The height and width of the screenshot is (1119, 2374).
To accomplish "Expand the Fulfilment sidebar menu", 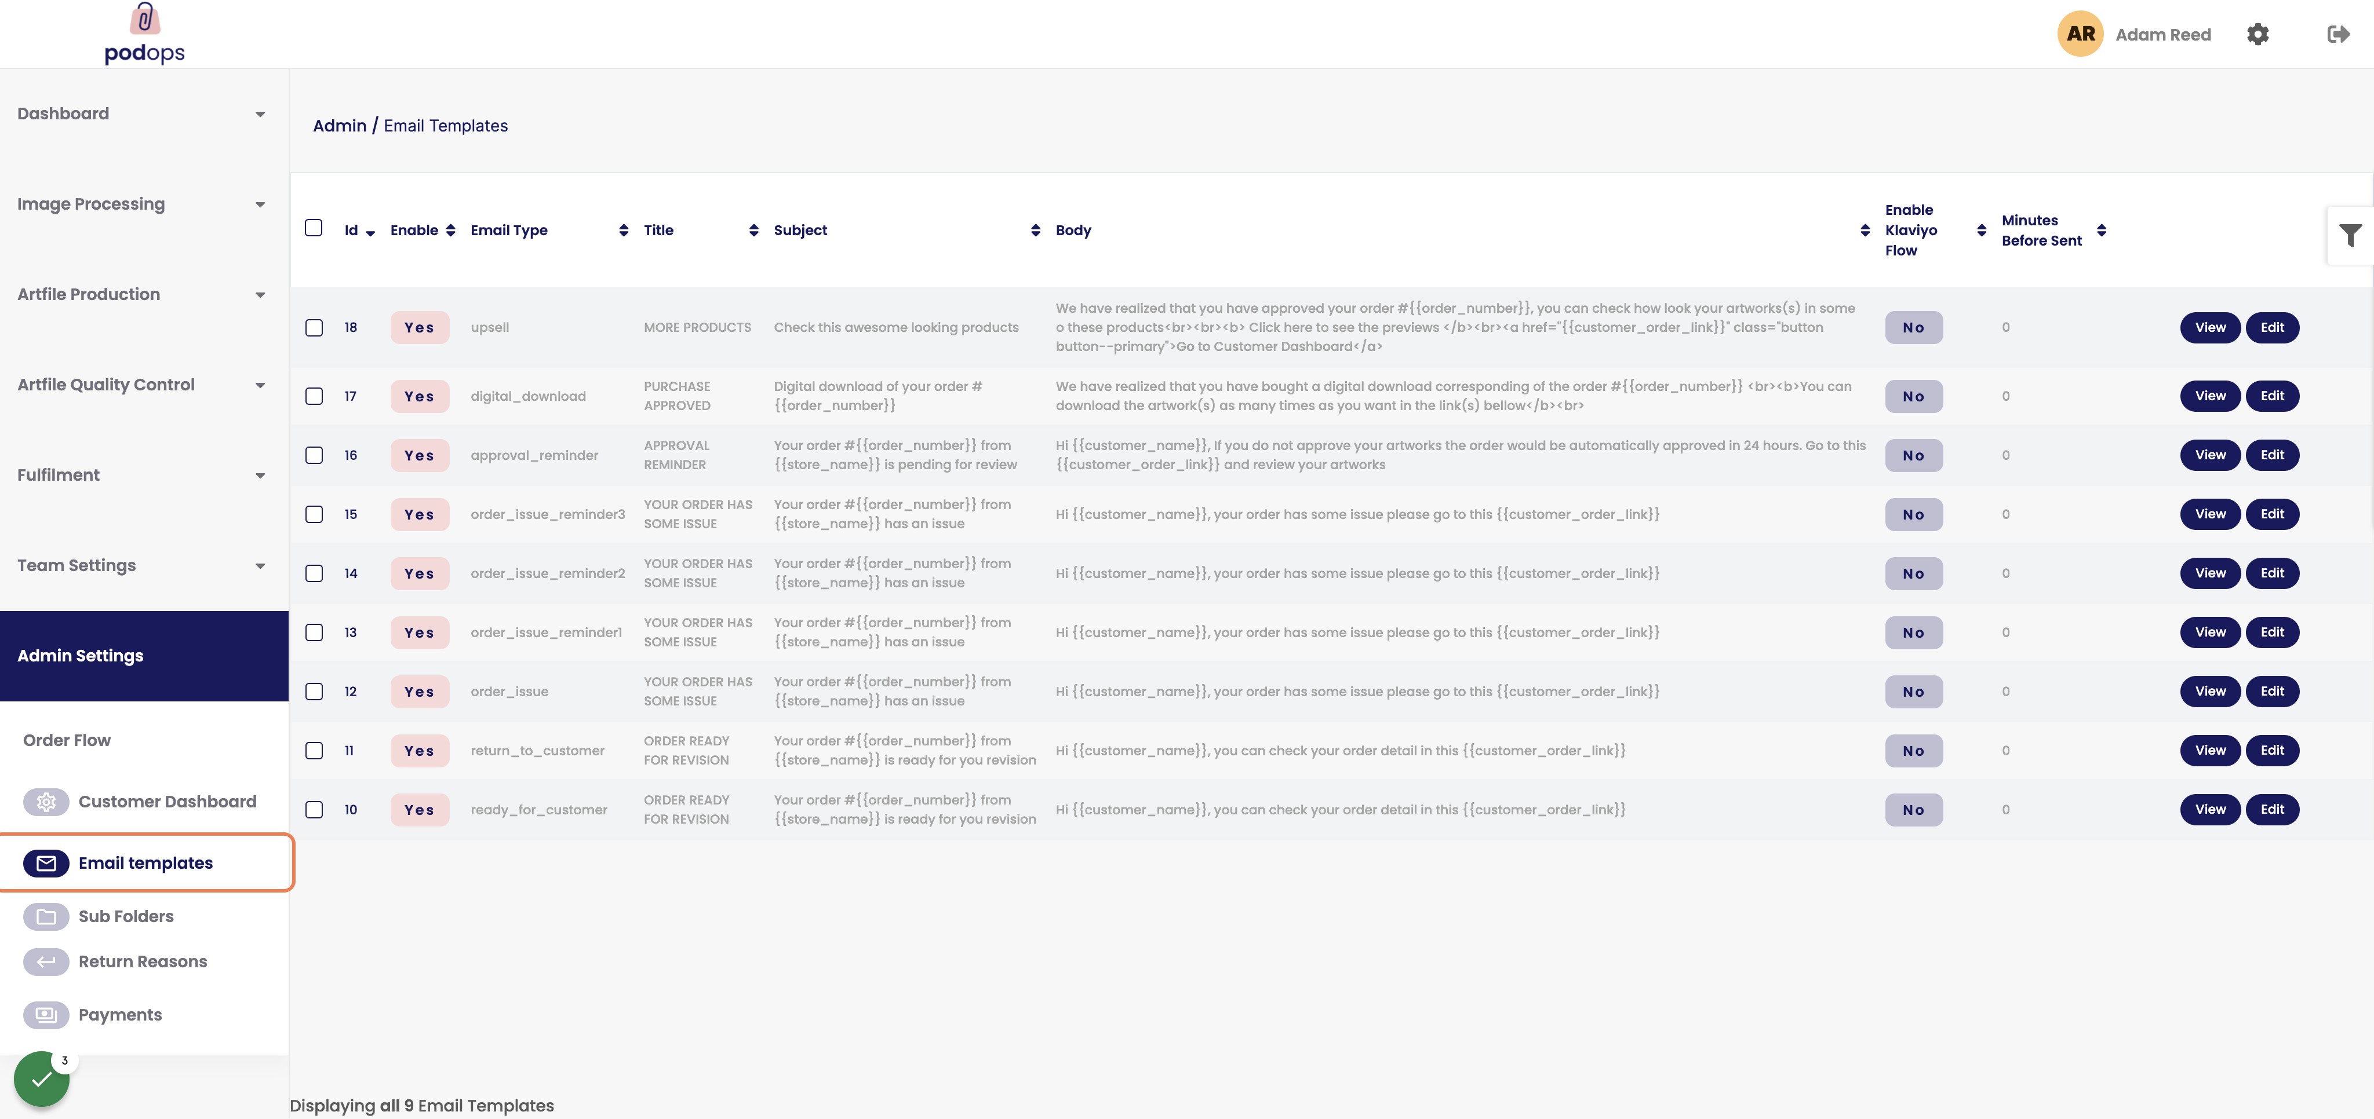I will pos(144,474).
